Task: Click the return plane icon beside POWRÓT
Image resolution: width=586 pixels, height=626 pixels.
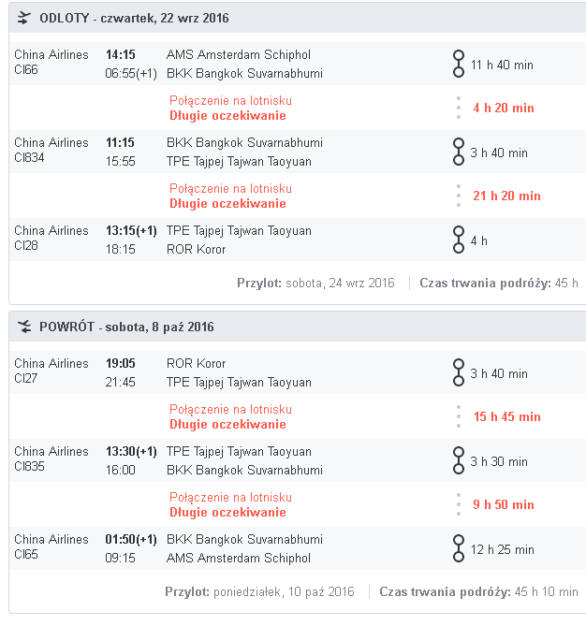Action: (x=24, y=327)
